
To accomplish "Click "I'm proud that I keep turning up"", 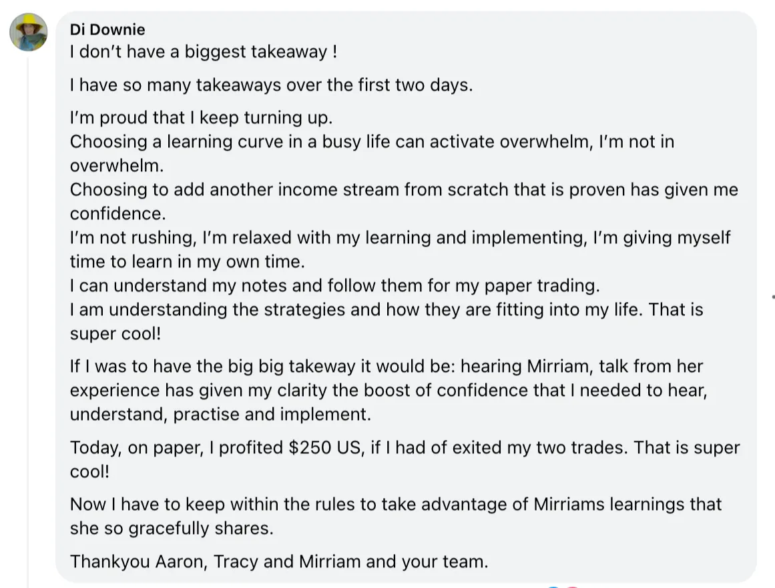I will point(201,117).
